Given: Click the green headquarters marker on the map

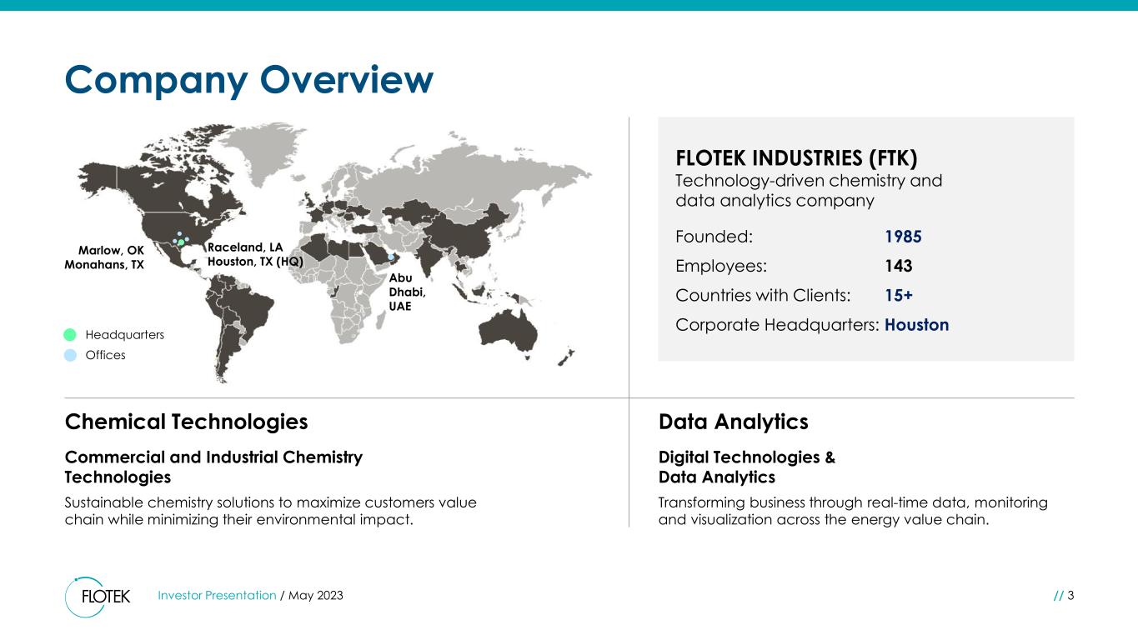Looking at the screenshot, I should point(181,243).
